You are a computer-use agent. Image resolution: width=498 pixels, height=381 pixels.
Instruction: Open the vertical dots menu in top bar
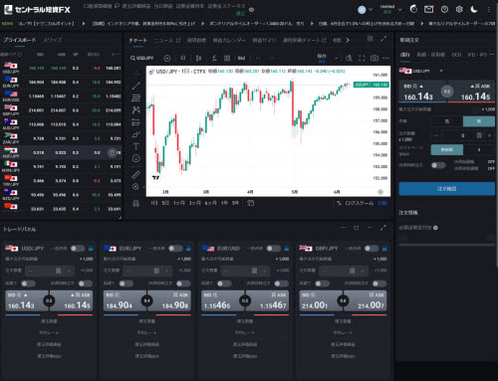coord(489,9)
